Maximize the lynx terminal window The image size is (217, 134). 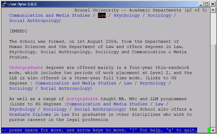click(x=207, y=4)
